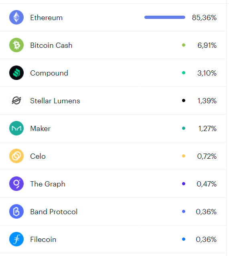Select The Graph purple icon
The width and height of the screenshot is (229, 256).
[x=16, y=184]
